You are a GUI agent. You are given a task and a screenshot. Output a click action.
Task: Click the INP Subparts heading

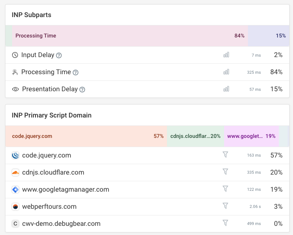(x=31, y=15)
